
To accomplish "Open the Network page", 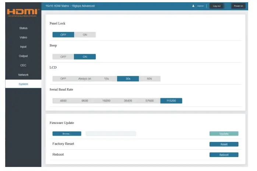I will 23,75.
